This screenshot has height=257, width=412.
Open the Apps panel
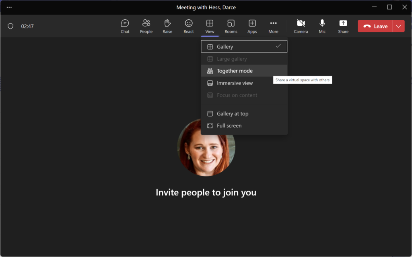(252, 26)
